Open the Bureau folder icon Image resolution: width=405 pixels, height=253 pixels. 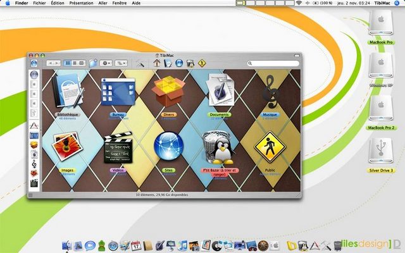[x=118, y=92]
